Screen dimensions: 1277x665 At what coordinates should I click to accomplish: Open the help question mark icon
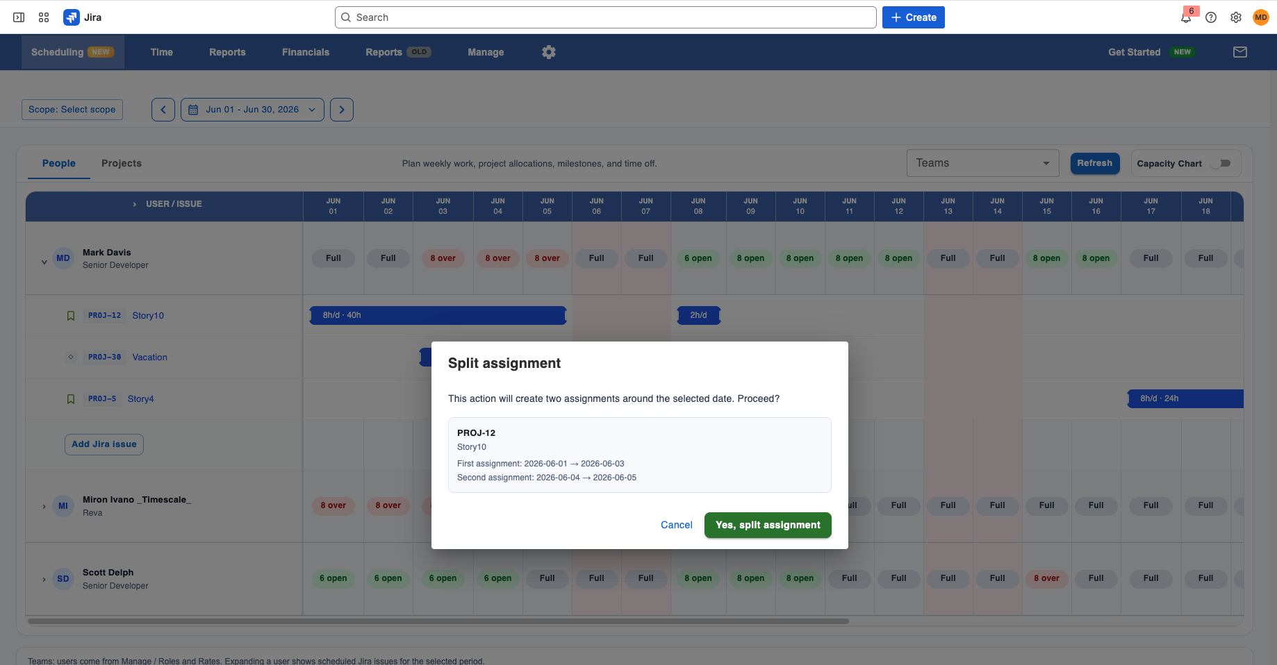pyautogui.click(x=1211, y=17)
